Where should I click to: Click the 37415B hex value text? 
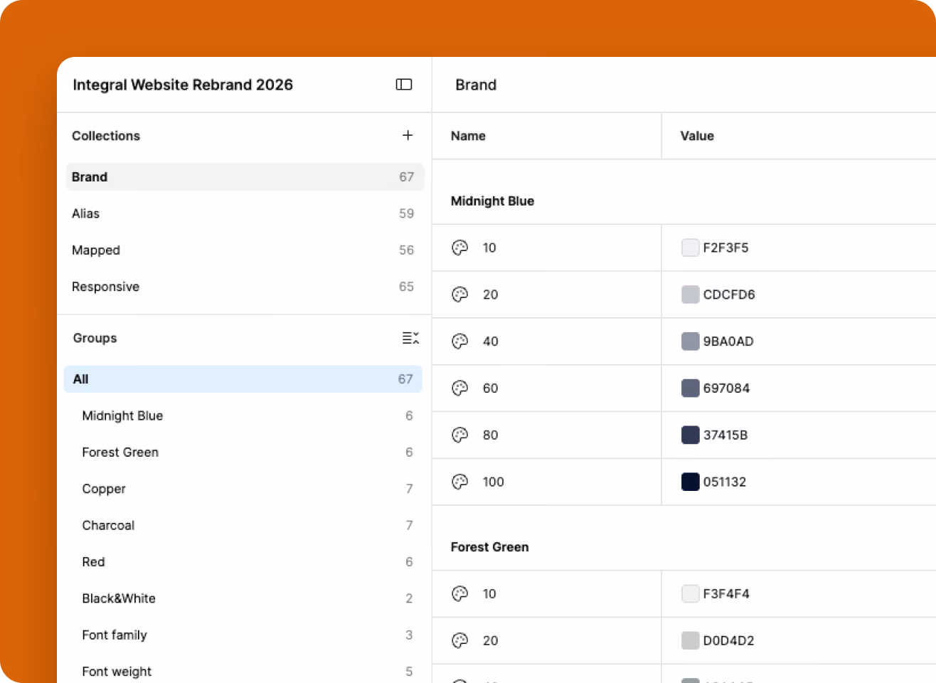(725, 435)
